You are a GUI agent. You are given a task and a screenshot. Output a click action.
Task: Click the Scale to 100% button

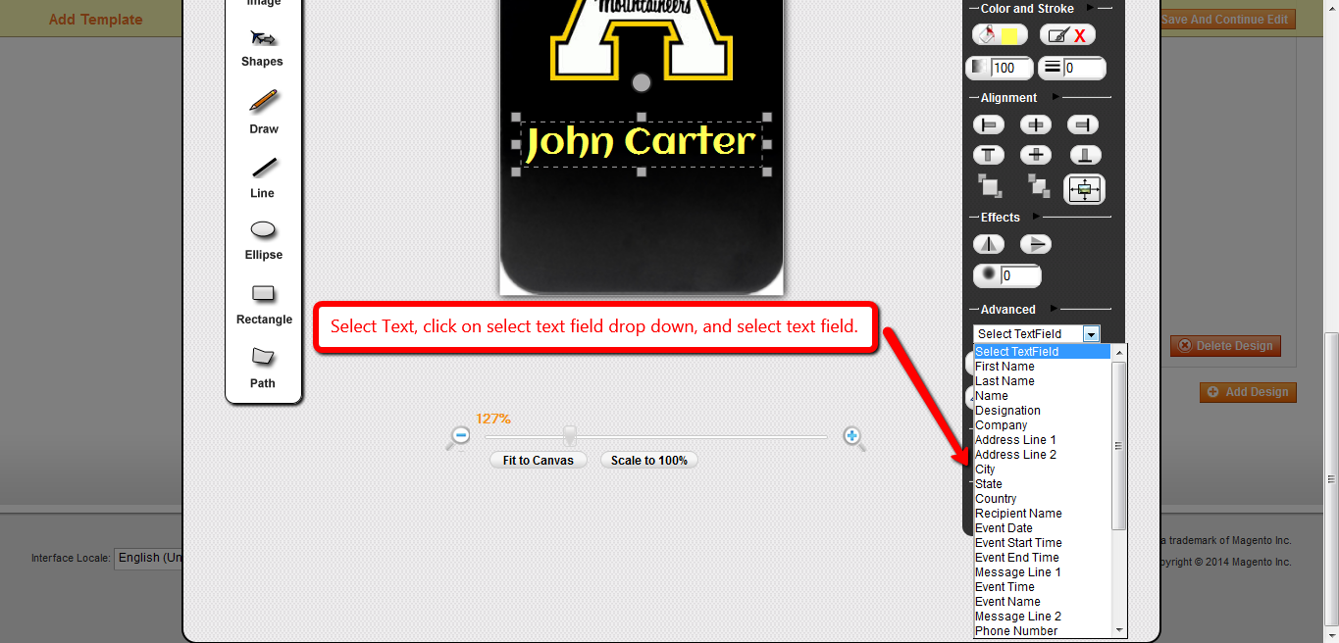649,460
